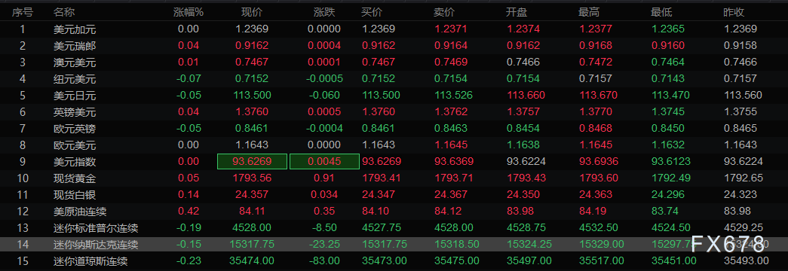This screenshot has width=788, height=271.
Task: Click the highlighted 93.6269 price cell
Action: pyautogui.click(x=252, y=162)
